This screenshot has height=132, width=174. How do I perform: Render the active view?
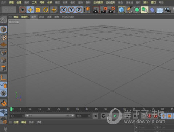pos(96,10)
